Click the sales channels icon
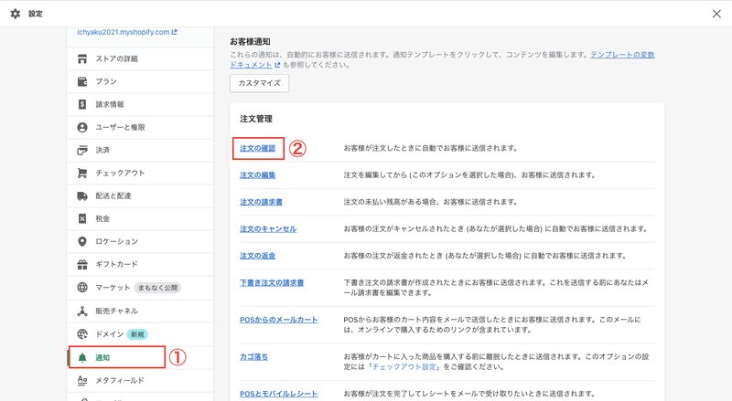Viewport: 732px width, 401px height. tap(82, 311)
